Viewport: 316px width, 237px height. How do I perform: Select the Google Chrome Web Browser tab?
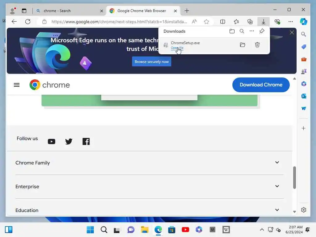[143, 11]
